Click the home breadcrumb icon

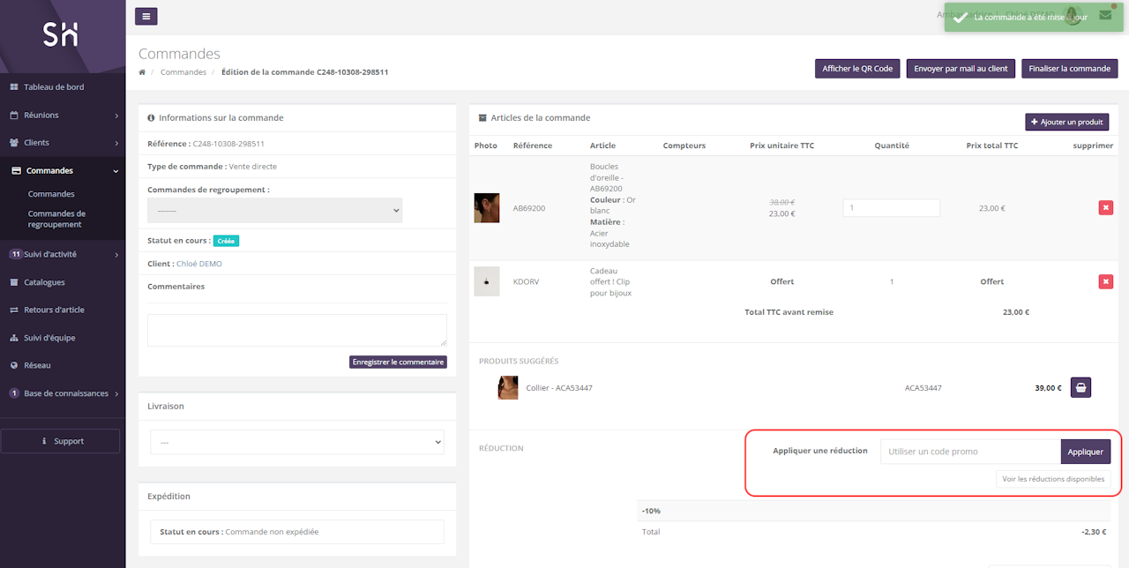(x=142, y=72)
